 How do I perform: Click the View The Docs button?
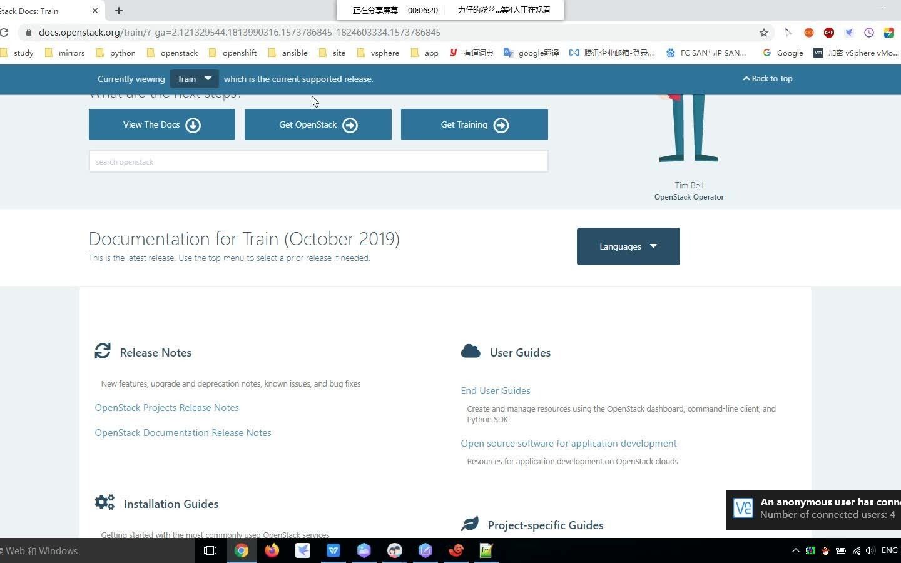click(x=162, y=124)
